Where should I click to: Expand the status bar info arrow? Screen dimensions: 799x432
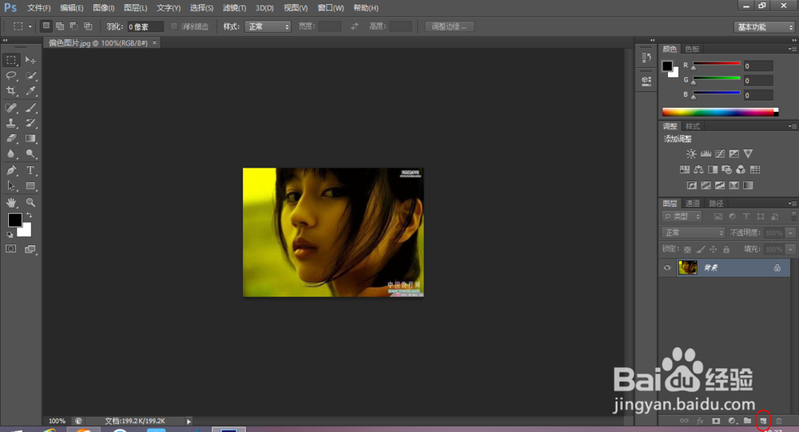pos(189,422)
